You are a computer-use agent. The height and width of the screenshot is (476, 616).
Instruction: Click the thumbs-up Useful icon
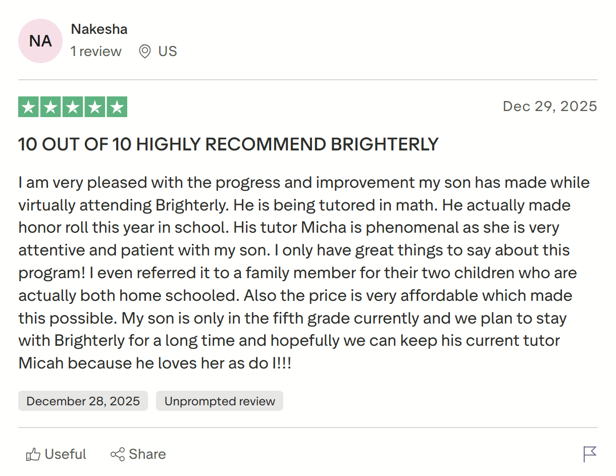33,454
